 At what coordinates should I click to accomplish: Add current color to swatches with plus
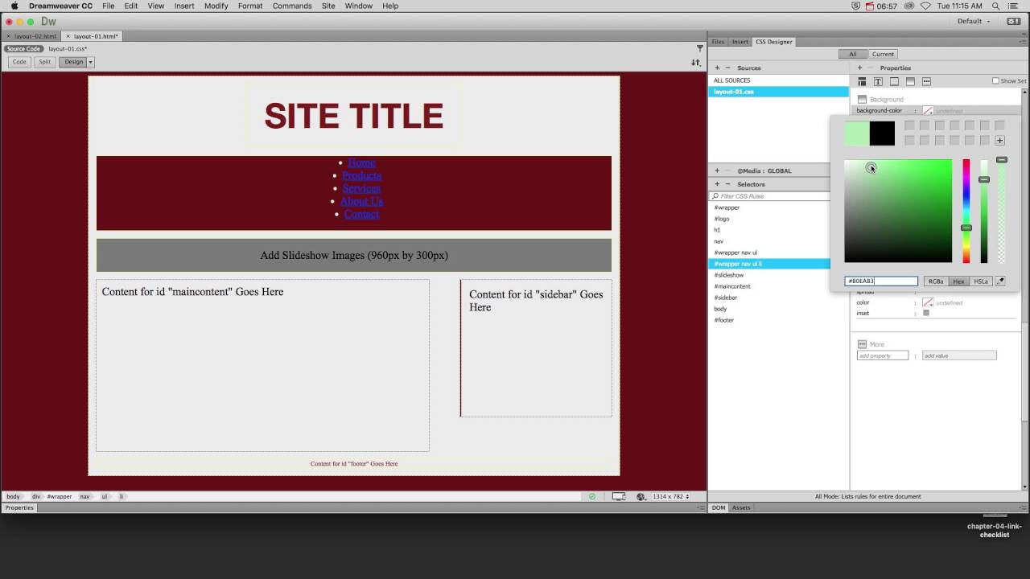point(999,140)
